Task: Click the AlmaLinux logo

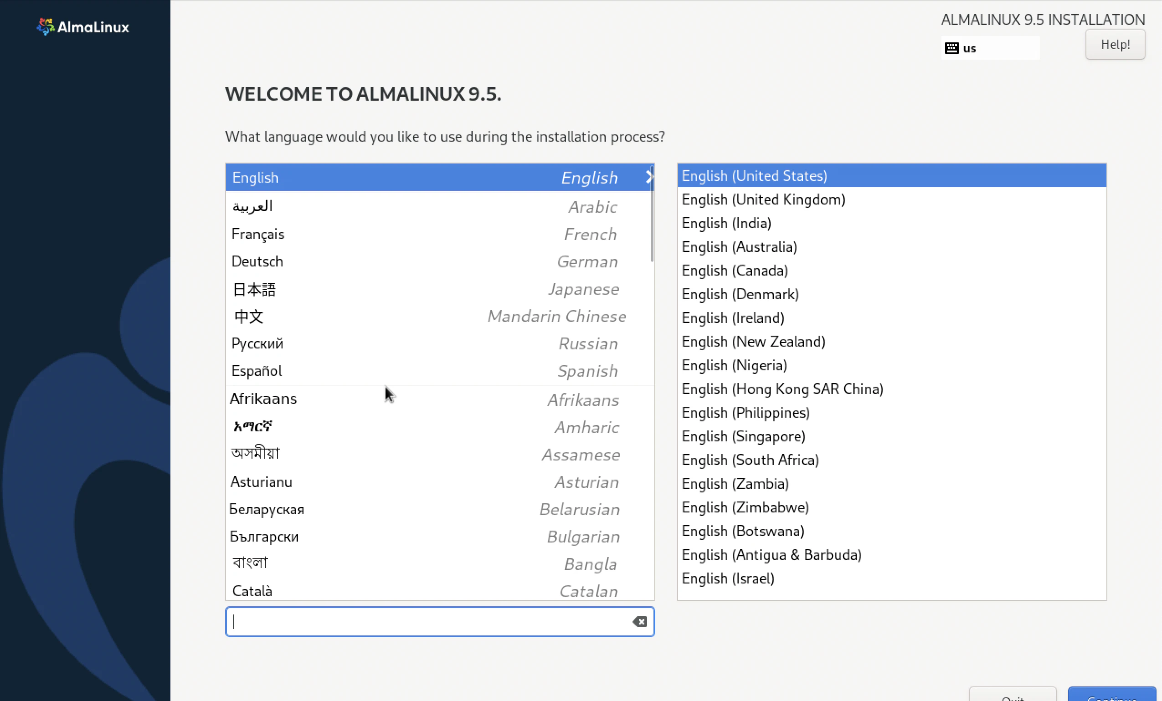Action: (x=82, y=27)
